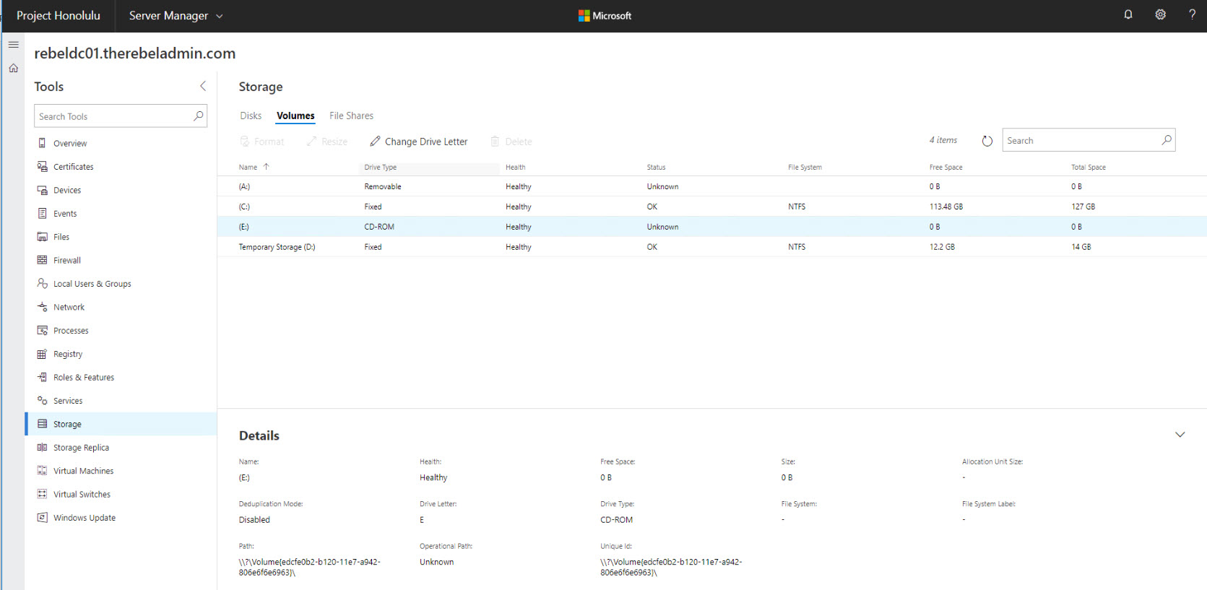This screenshot has width=1207, height=590.
Task: Open the Services tool icon
Action: pyautogui.click(x=42, y=400)
